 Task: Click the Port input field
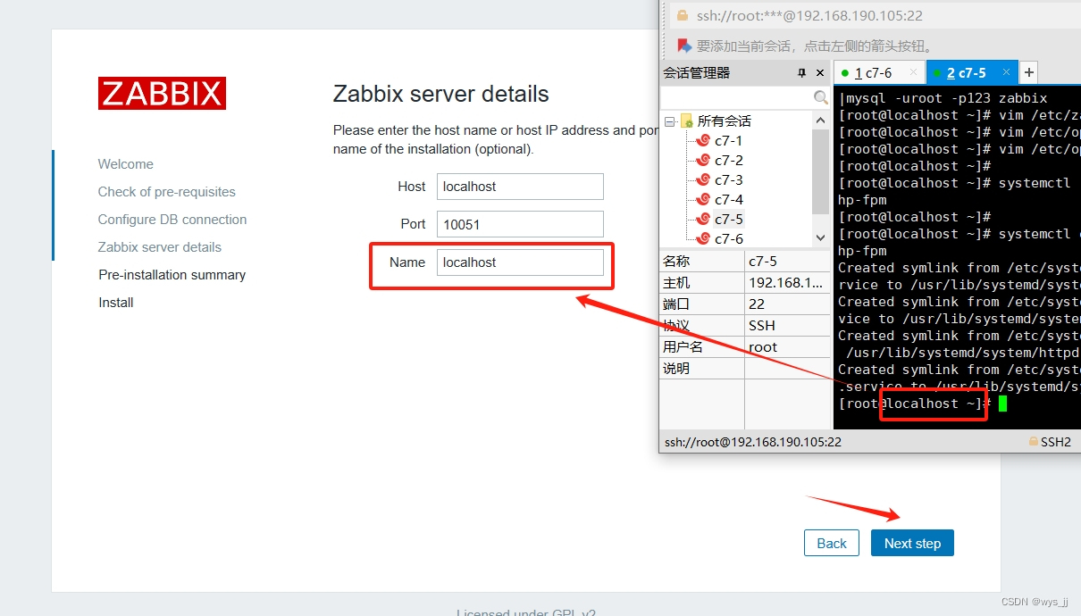click(520, 224)
